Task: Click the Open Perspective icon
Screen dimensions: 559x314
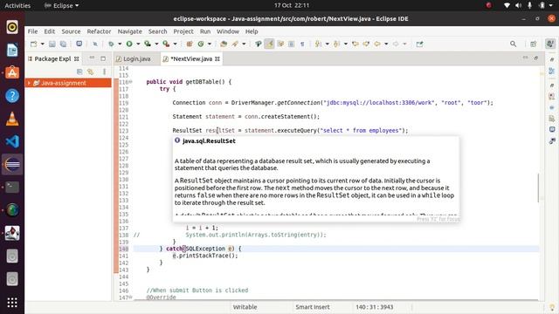Action: tap(534, 44)
